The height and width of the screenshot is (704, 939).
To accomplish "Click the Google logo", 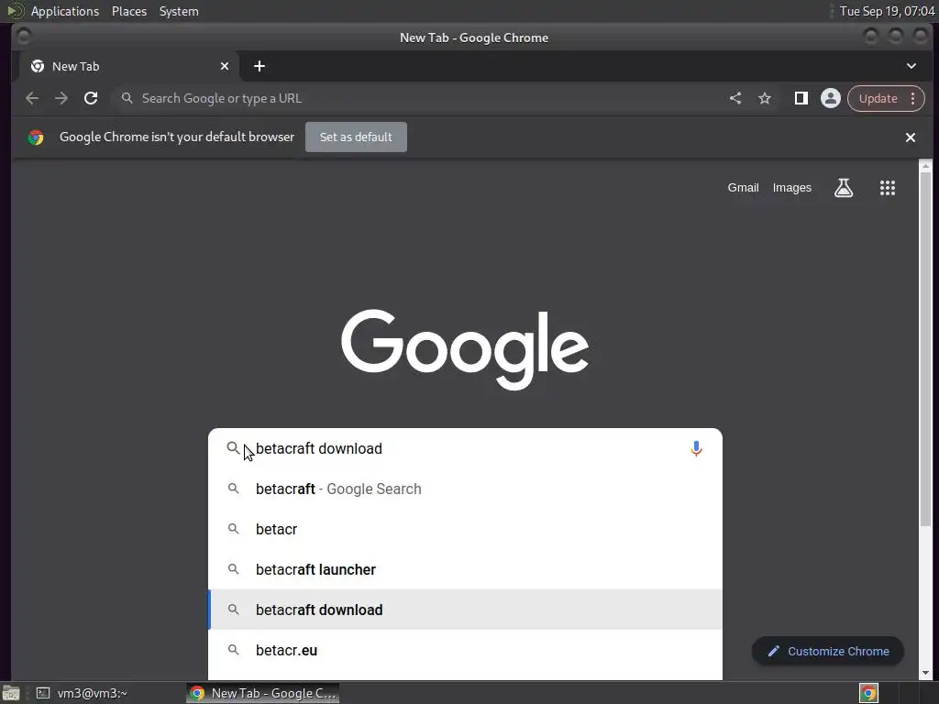I will [465, 349].
